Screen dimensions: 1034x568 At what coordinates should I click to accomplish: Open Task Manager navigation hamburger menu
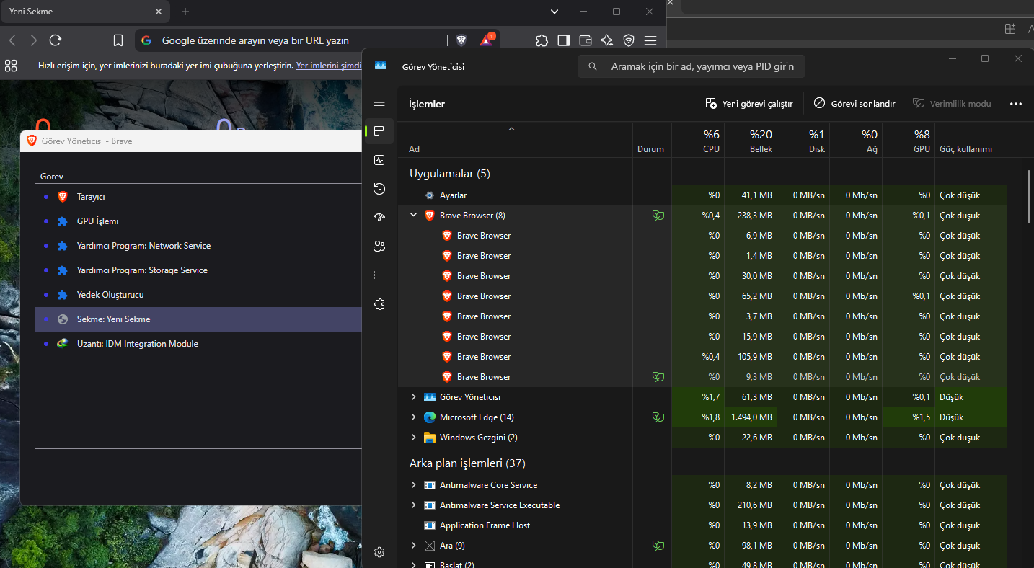click(x=379, y=102)
